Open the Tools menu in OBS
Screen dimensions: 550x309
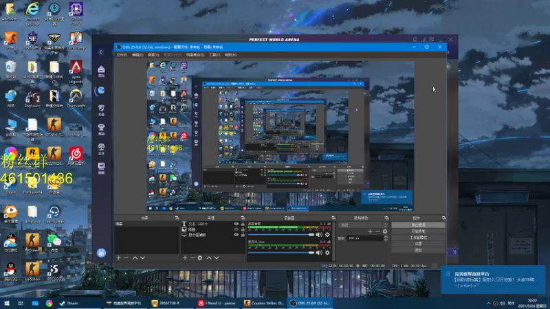pos(214,55)
